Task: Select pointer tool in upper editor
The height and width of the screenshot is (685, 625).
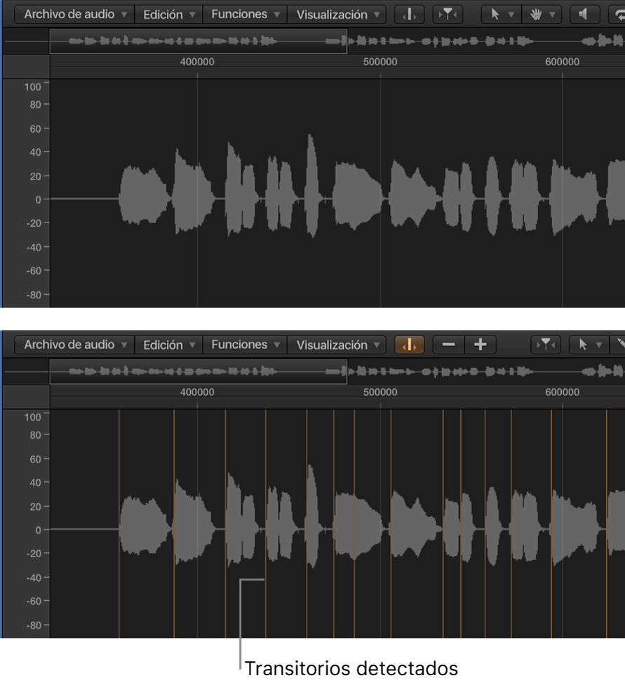Action: pos(495,15)
